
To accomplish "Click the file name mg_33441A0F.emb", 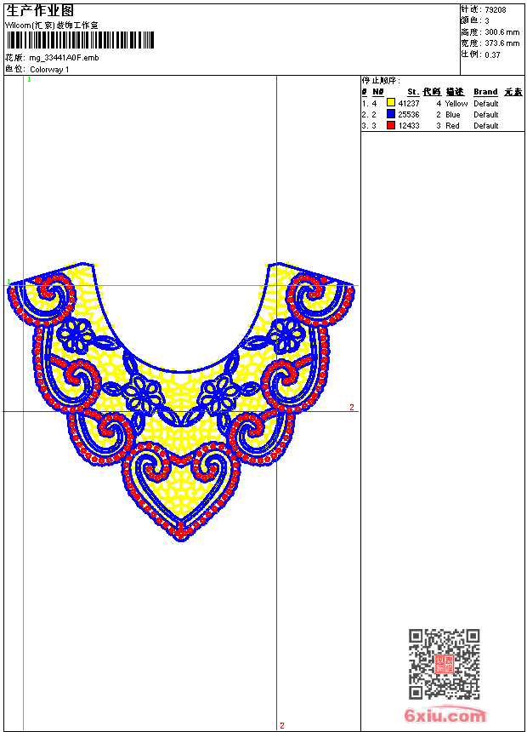I will click(x=64, y=58).
